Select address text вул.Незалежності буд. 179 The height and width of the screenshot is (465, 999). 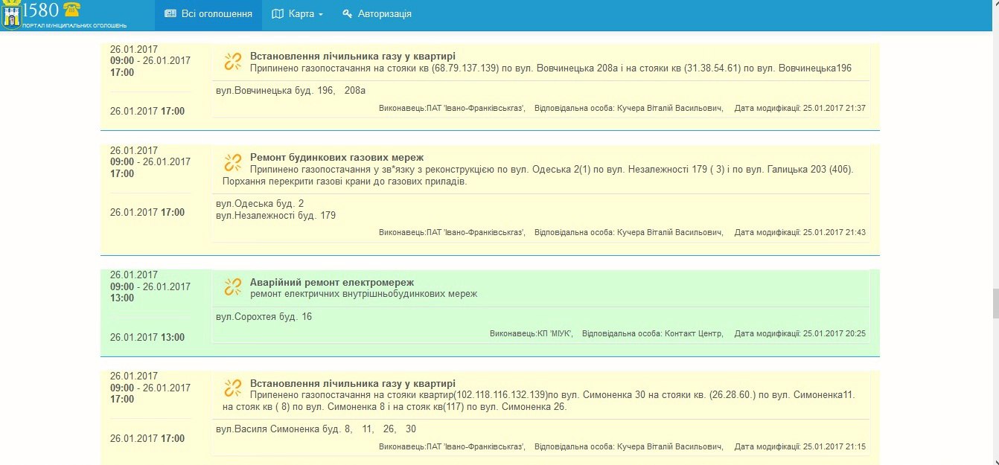pyautogui.click(x=275, y=215)
